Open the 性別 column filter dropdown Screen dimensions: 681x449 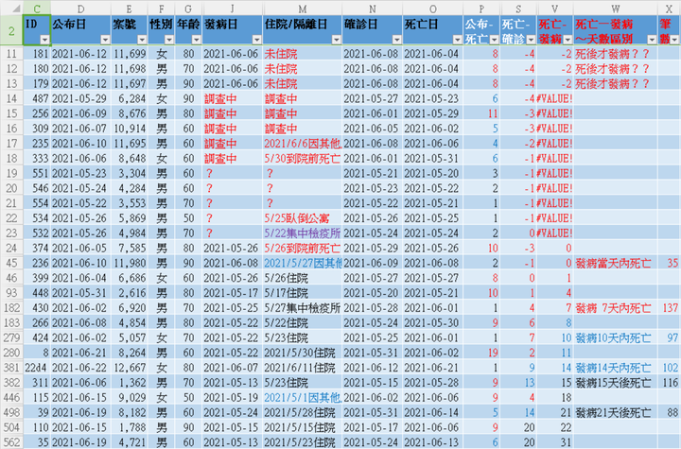click(x=169, y=40)
